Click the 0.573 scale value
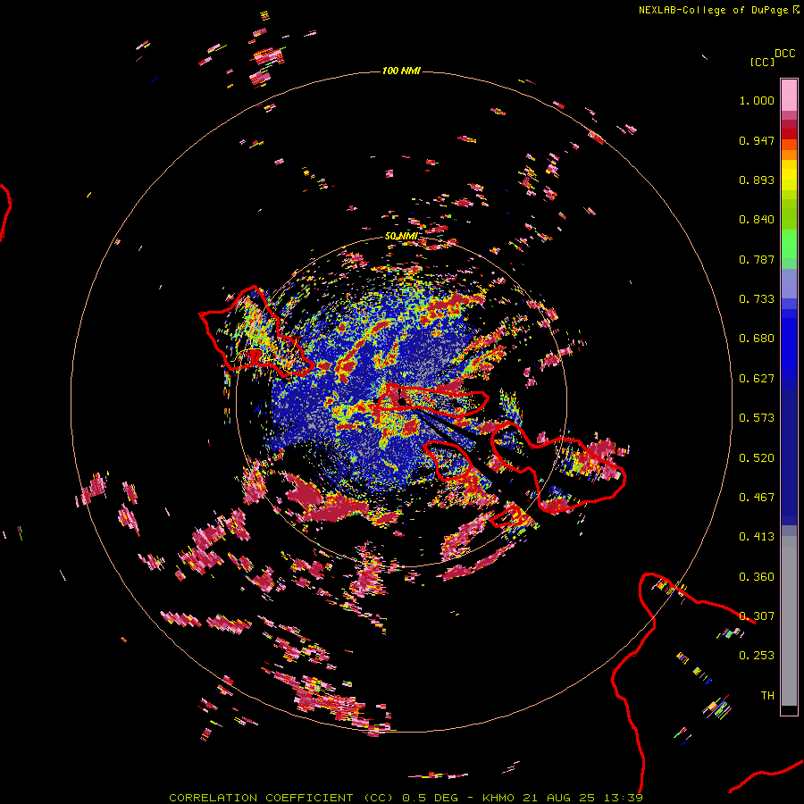Viewport: 804px width, 804px height. coord(757,418)
